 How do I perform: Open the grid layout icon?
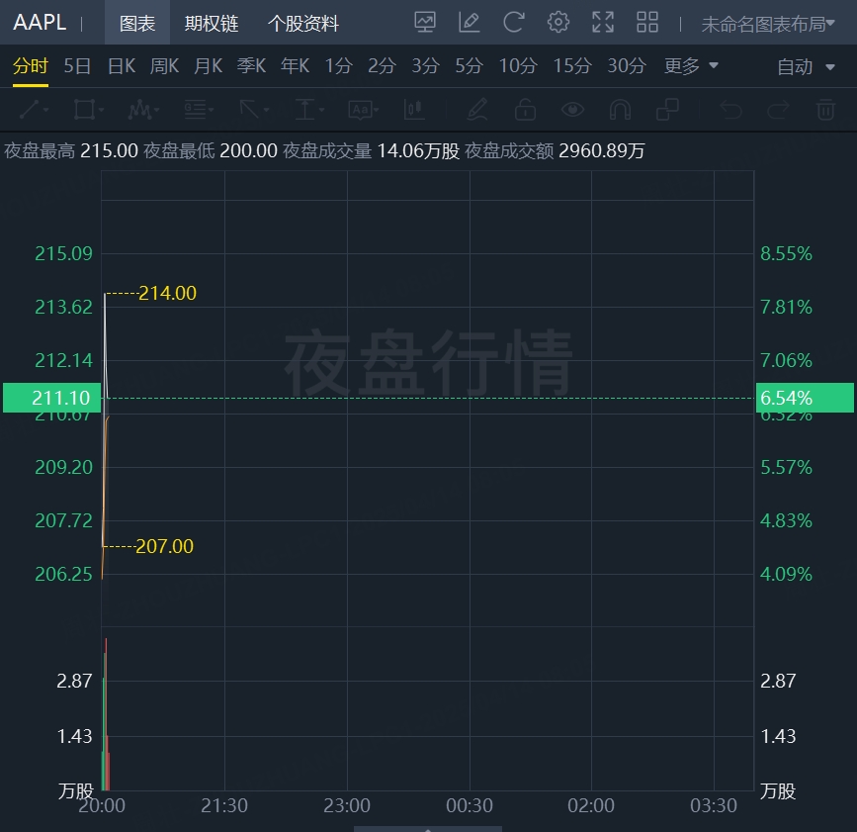[647, 23]
